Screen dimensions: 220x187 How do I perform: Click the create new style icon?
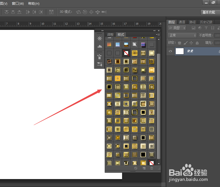144,168
